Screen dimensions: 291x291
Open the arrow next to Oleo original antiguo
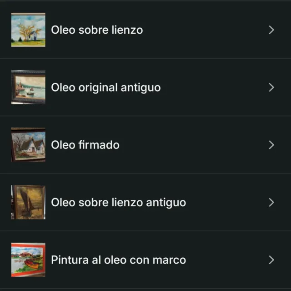pyautogui.click(x=271, y=87)
